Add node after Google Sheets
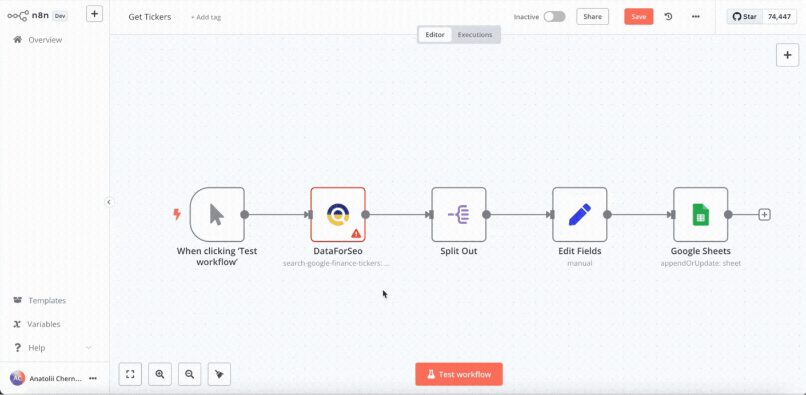806x395 pixels. pyautogui.click(x=764, y=215)
